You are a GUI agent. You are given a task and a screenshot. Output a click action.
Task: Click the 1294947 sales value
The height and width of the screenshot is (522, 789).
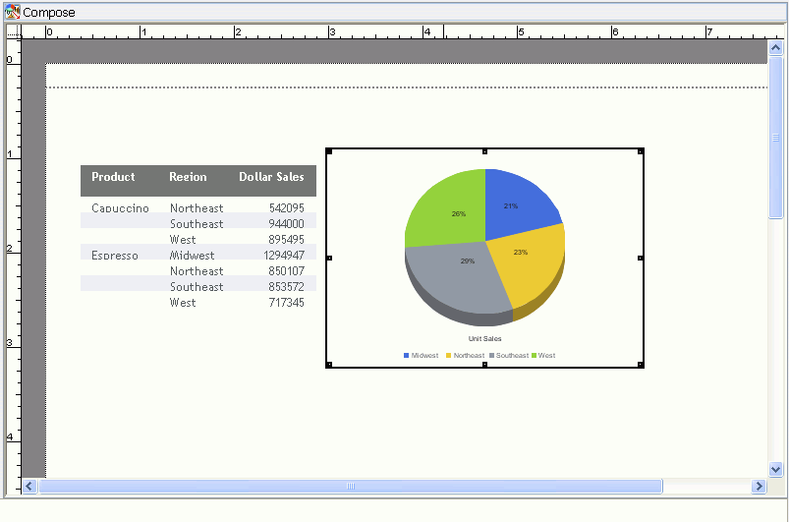coord(284,256)
